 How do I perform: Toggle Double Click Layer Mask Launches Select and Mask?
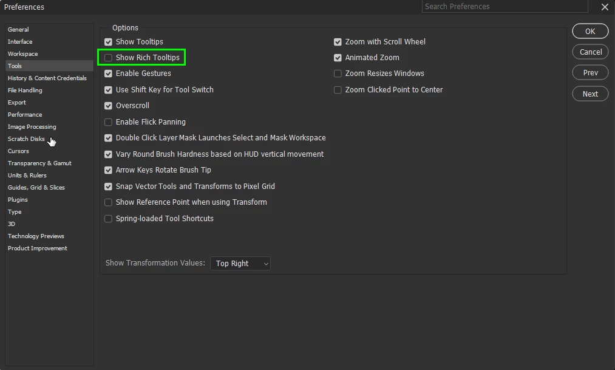(108, 138)
